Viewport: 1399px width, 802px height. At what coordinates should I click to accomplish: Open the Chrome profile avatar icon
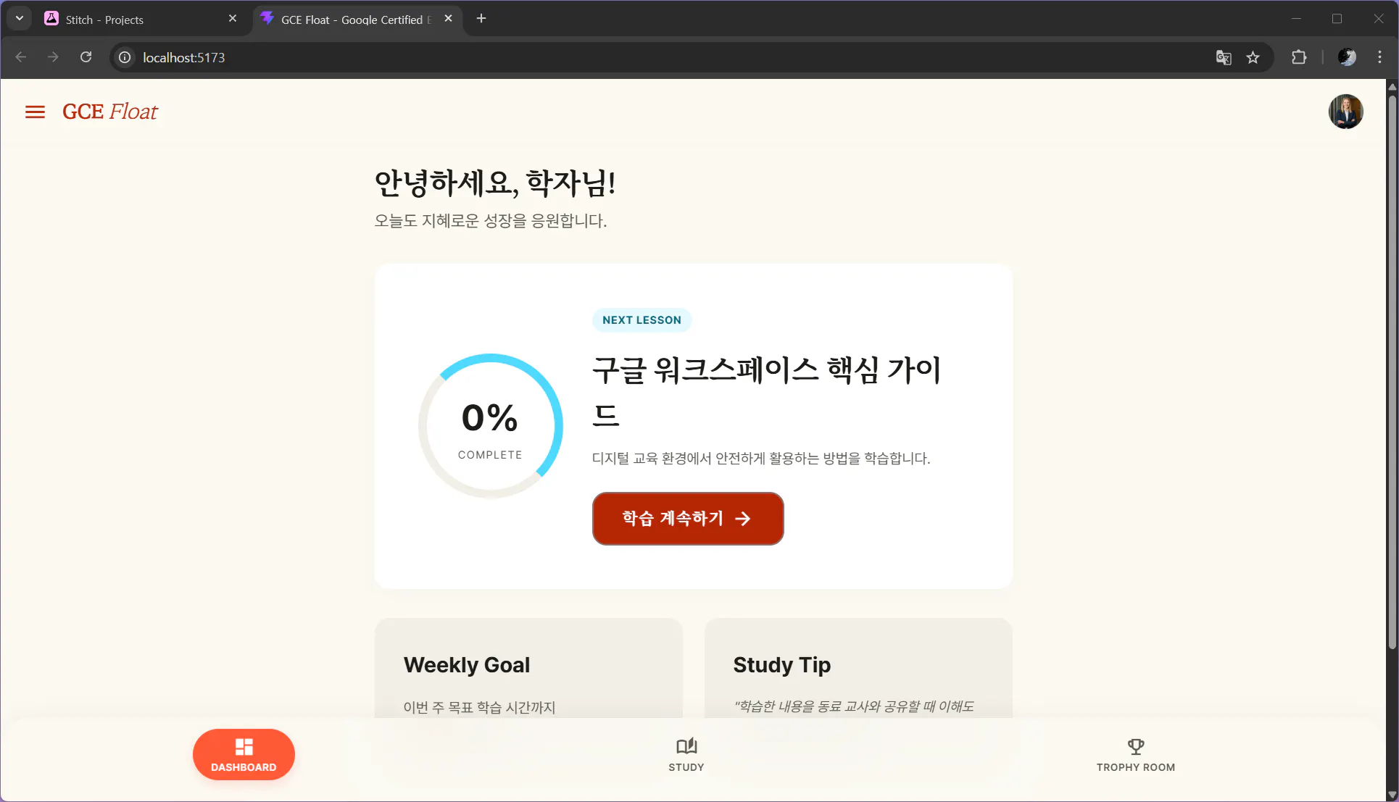[1347, 57]
